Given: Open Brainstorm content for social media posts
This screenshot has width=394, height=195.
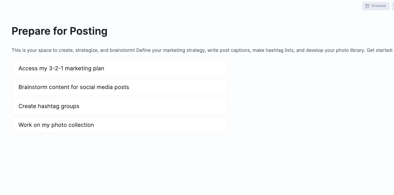Looking at the screenshot, I should 120,87.
